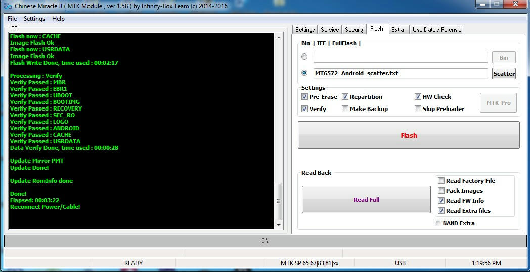Open the Extra tab
The image size is (530, 272).
click(398, 30)
